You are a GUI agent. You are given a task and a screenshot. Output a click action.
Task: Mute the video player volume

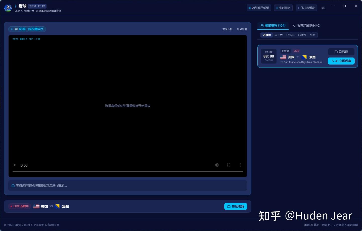click(216, 165)
